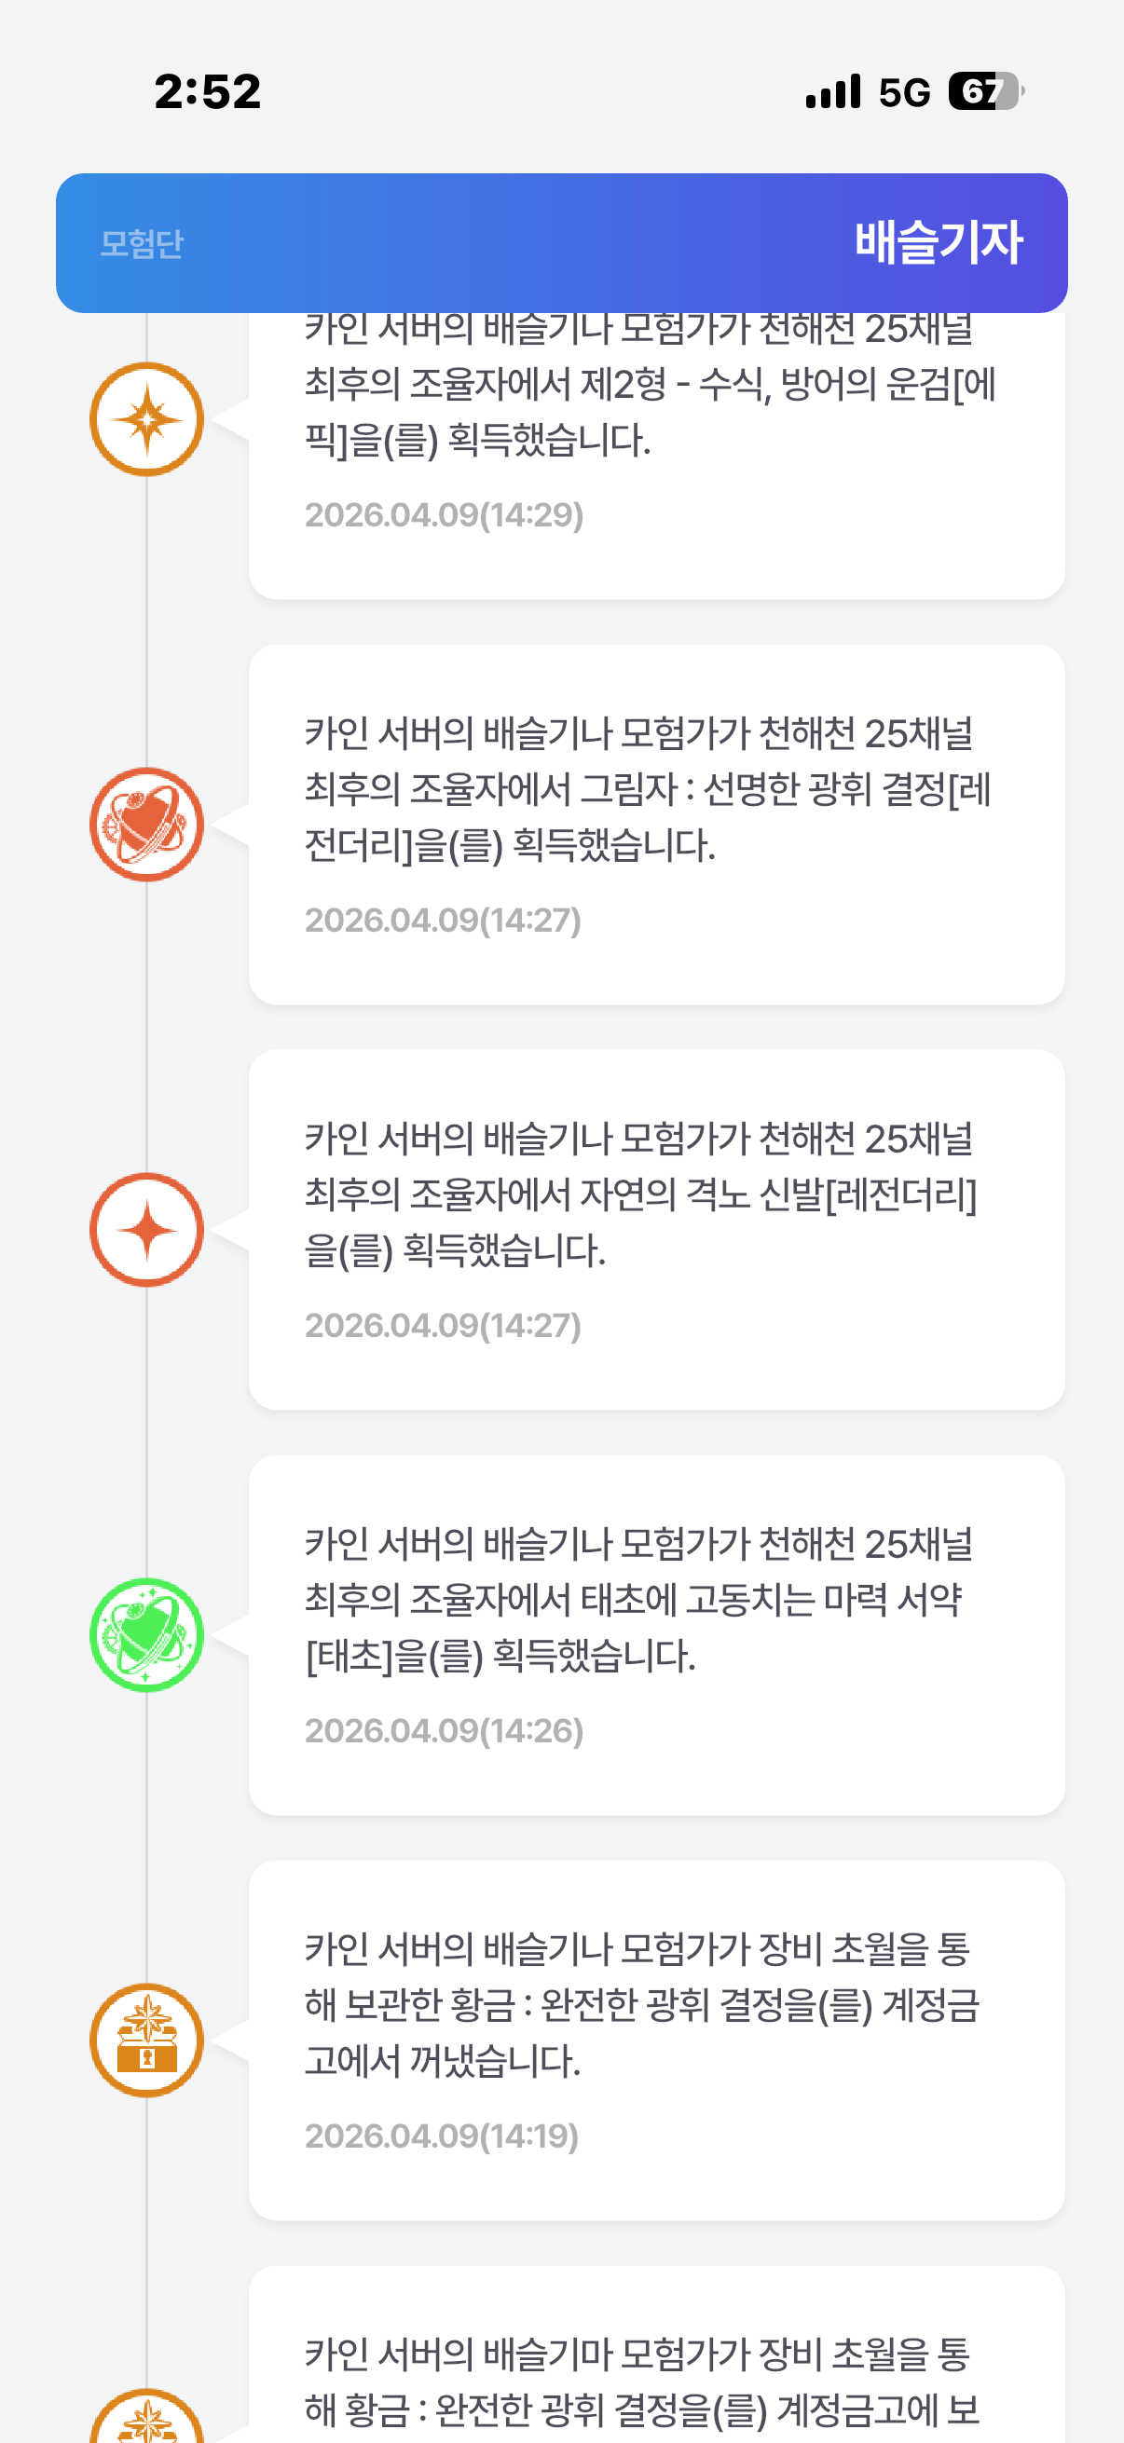Tap the signal strength bars icon
The height and width of the screenshot is (2443, 1124).
click(833, 92)
